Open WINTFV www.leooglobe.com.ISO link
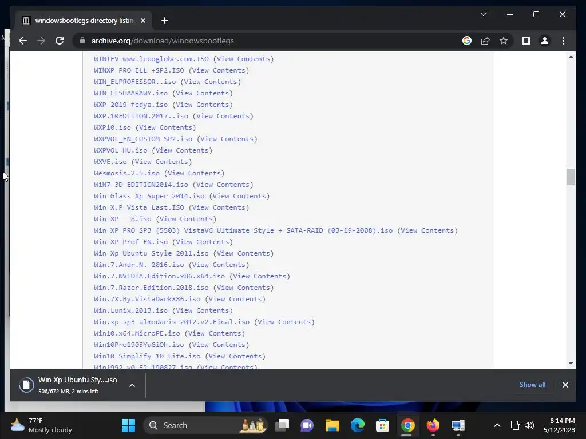This screenshot has height=439, width=586. 151,59
